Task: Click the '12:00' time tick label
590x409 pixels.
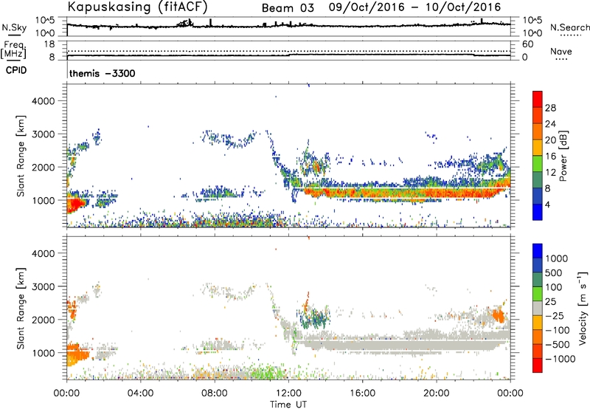Action: pyautogui.click(x=288, y=393)
